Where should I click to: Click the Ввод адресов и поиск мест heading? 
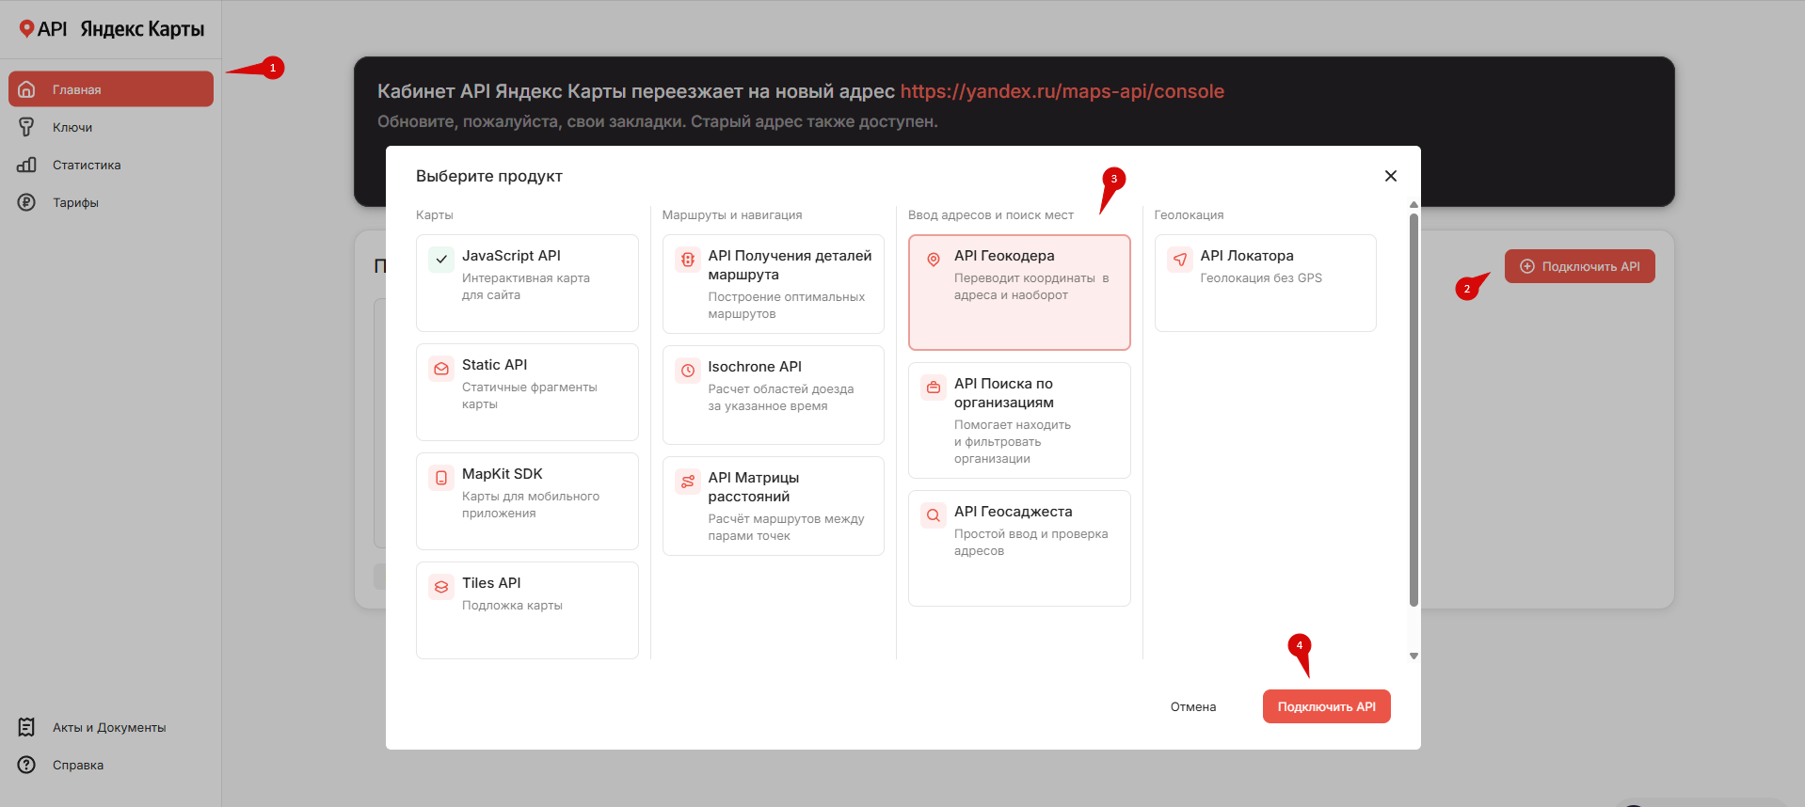[x=991, y=215]
